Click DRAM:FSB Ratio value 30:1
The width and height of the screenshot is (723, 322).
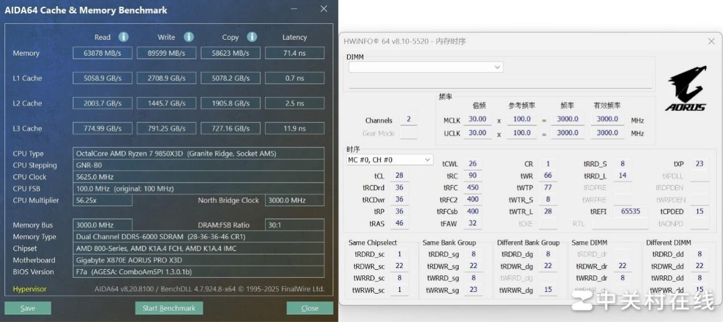click(x=295, y=225)
